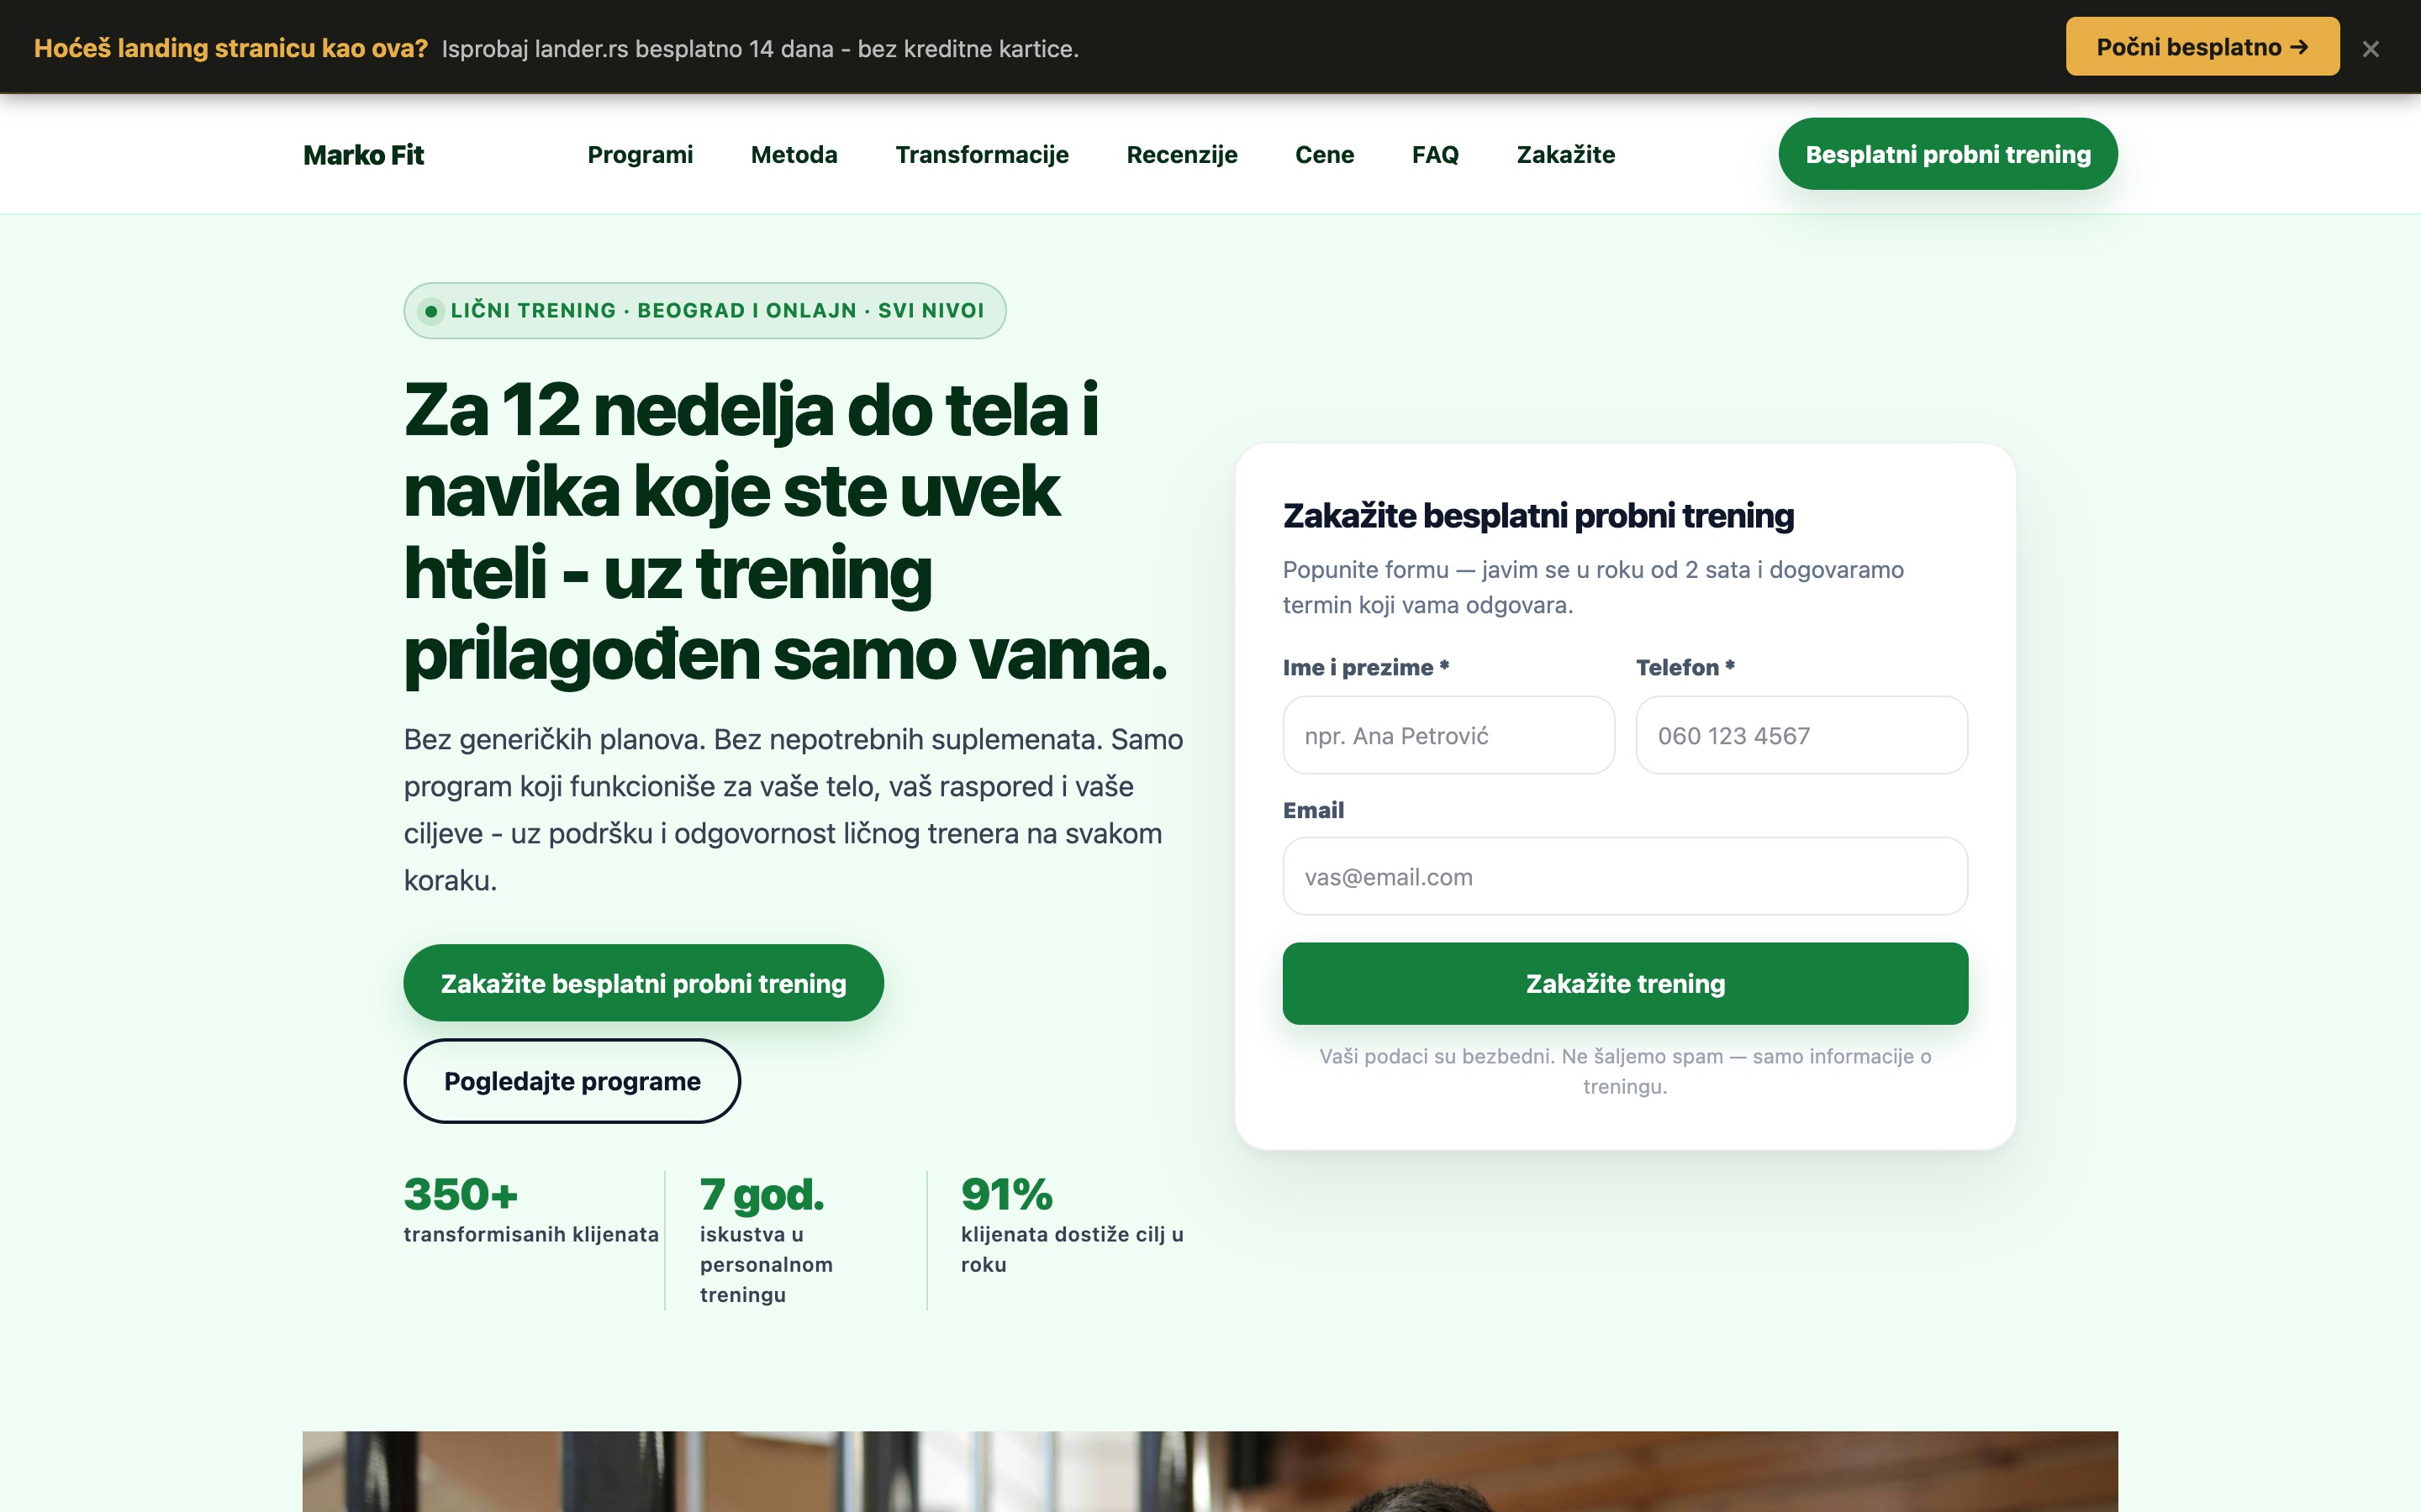This screenshot has width=2421, height=1512.
Task: Click the Počni besplatno arrow button
Action: click(2202, 47)
